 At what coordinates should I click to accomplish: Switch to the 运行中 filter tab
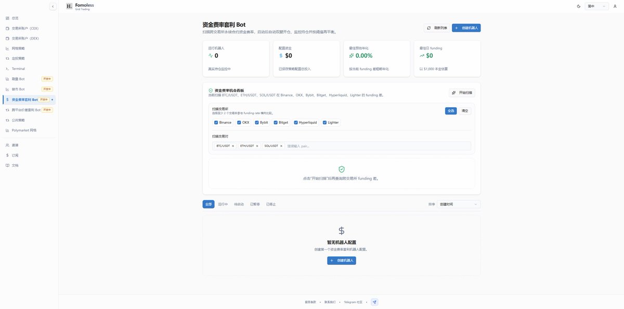click(x=223, y=204)
